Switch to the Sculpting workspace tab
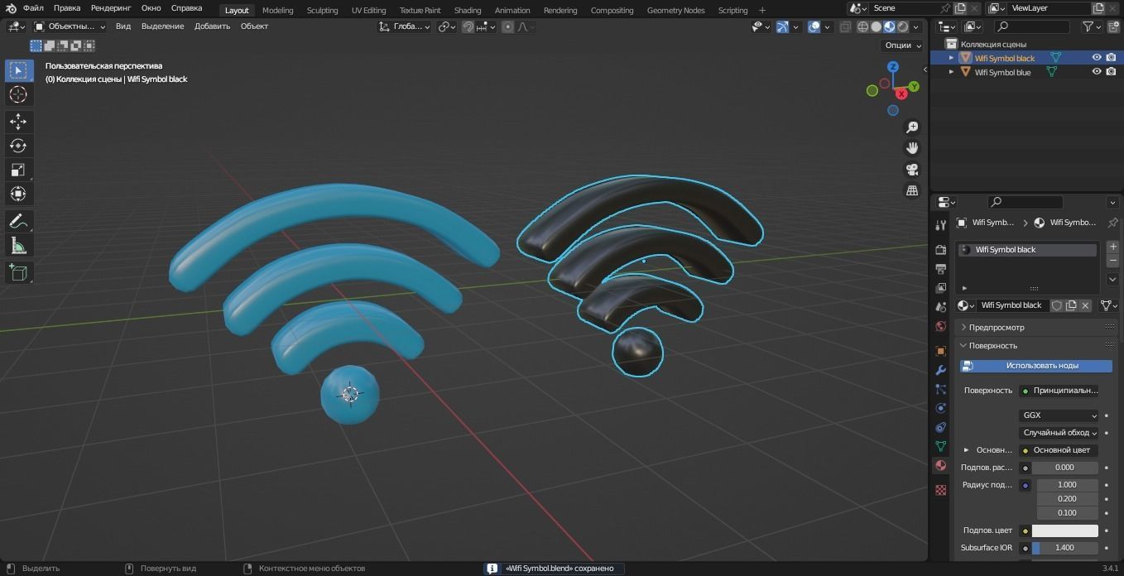The height and width of the screenshot is (576, 1124). click(322, 10)
